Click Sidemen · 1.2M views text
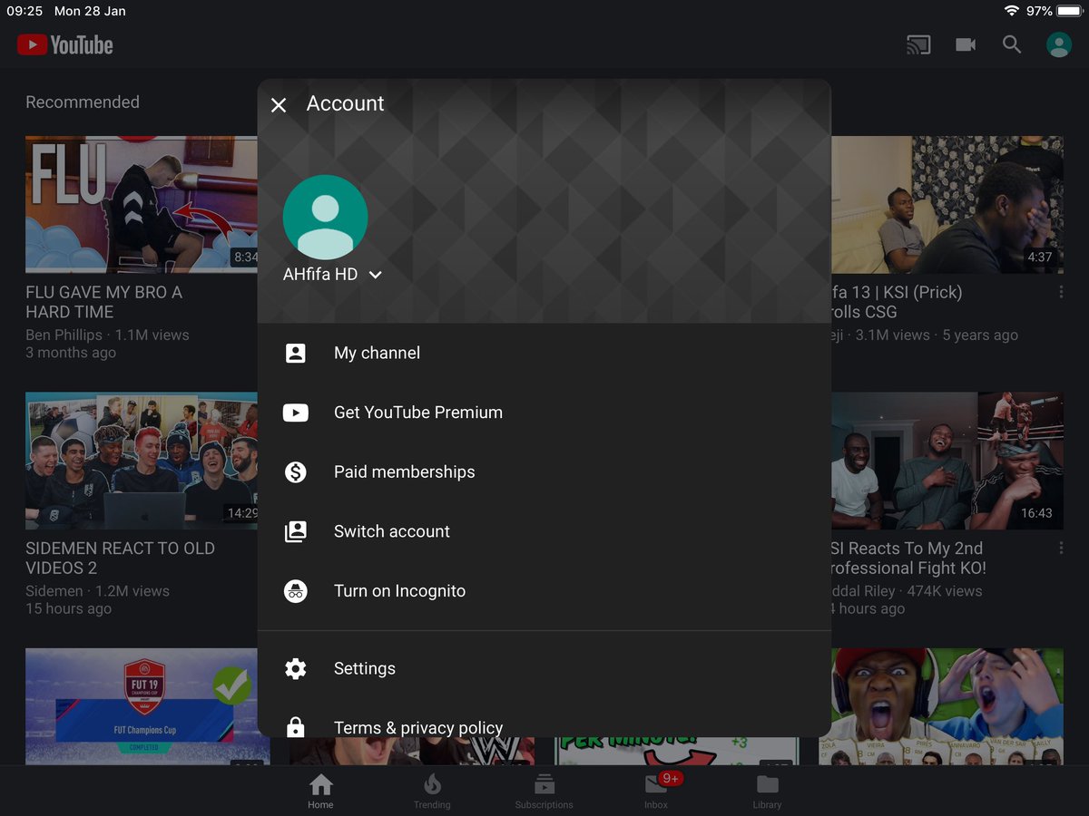Screen dimensions: 1089x816 coord(97,590)
